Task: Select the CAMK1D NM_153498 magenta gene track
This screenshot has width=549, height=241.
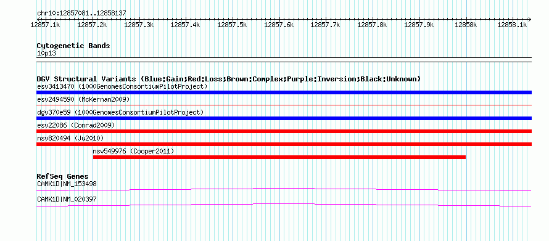Action: click(284, 190)
